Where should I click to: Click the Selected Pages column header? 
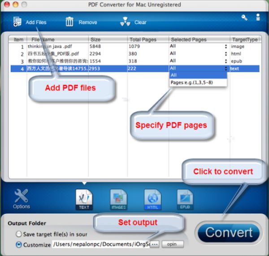click(x=200, y=39)
